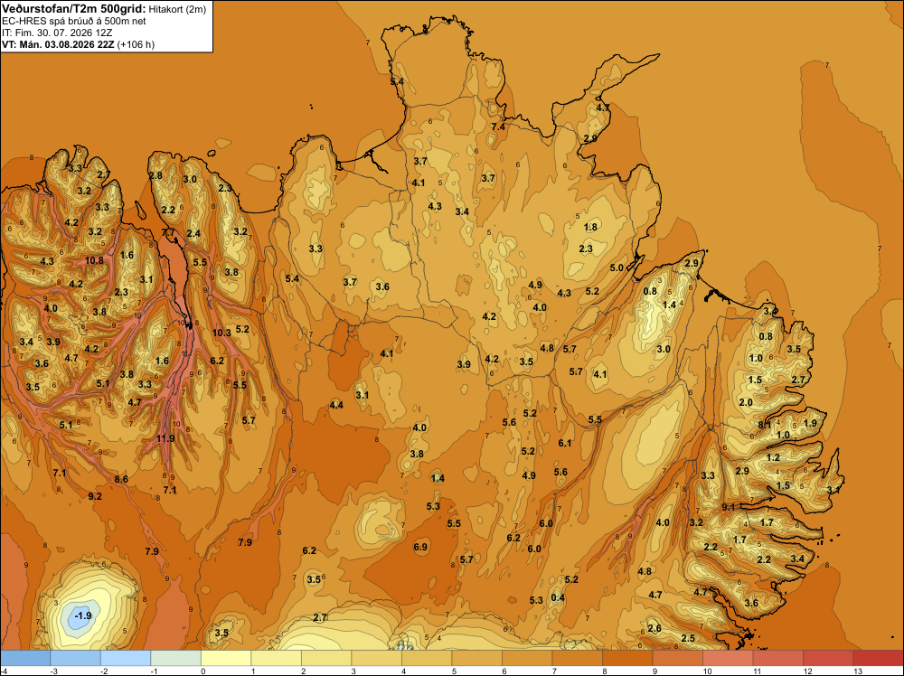The width and height of the screenshot is (904, 676).
Task: Click the light blue -2 to -1 legend swatch
Action: click(125, 658)
